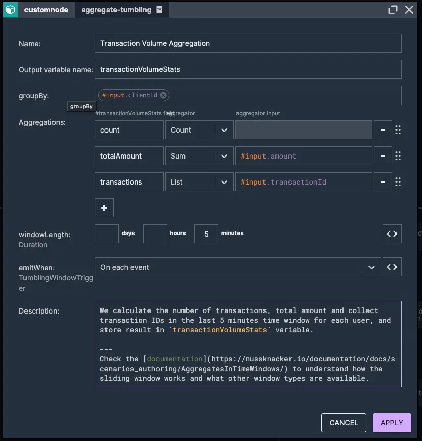
Task: Open the Sum aggregator dropdown
Action: click(224, 156)
